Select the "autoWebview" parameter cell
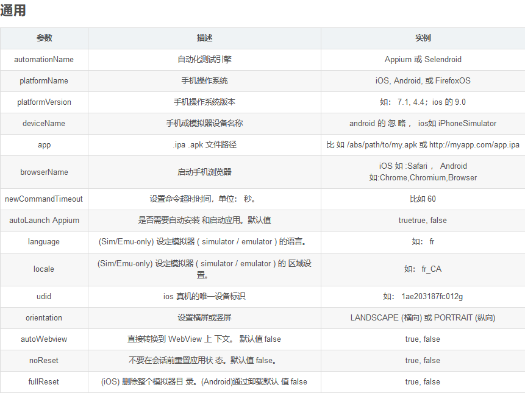Image resolution: width=525 pixels, height=393 pixels. point(44,339)
